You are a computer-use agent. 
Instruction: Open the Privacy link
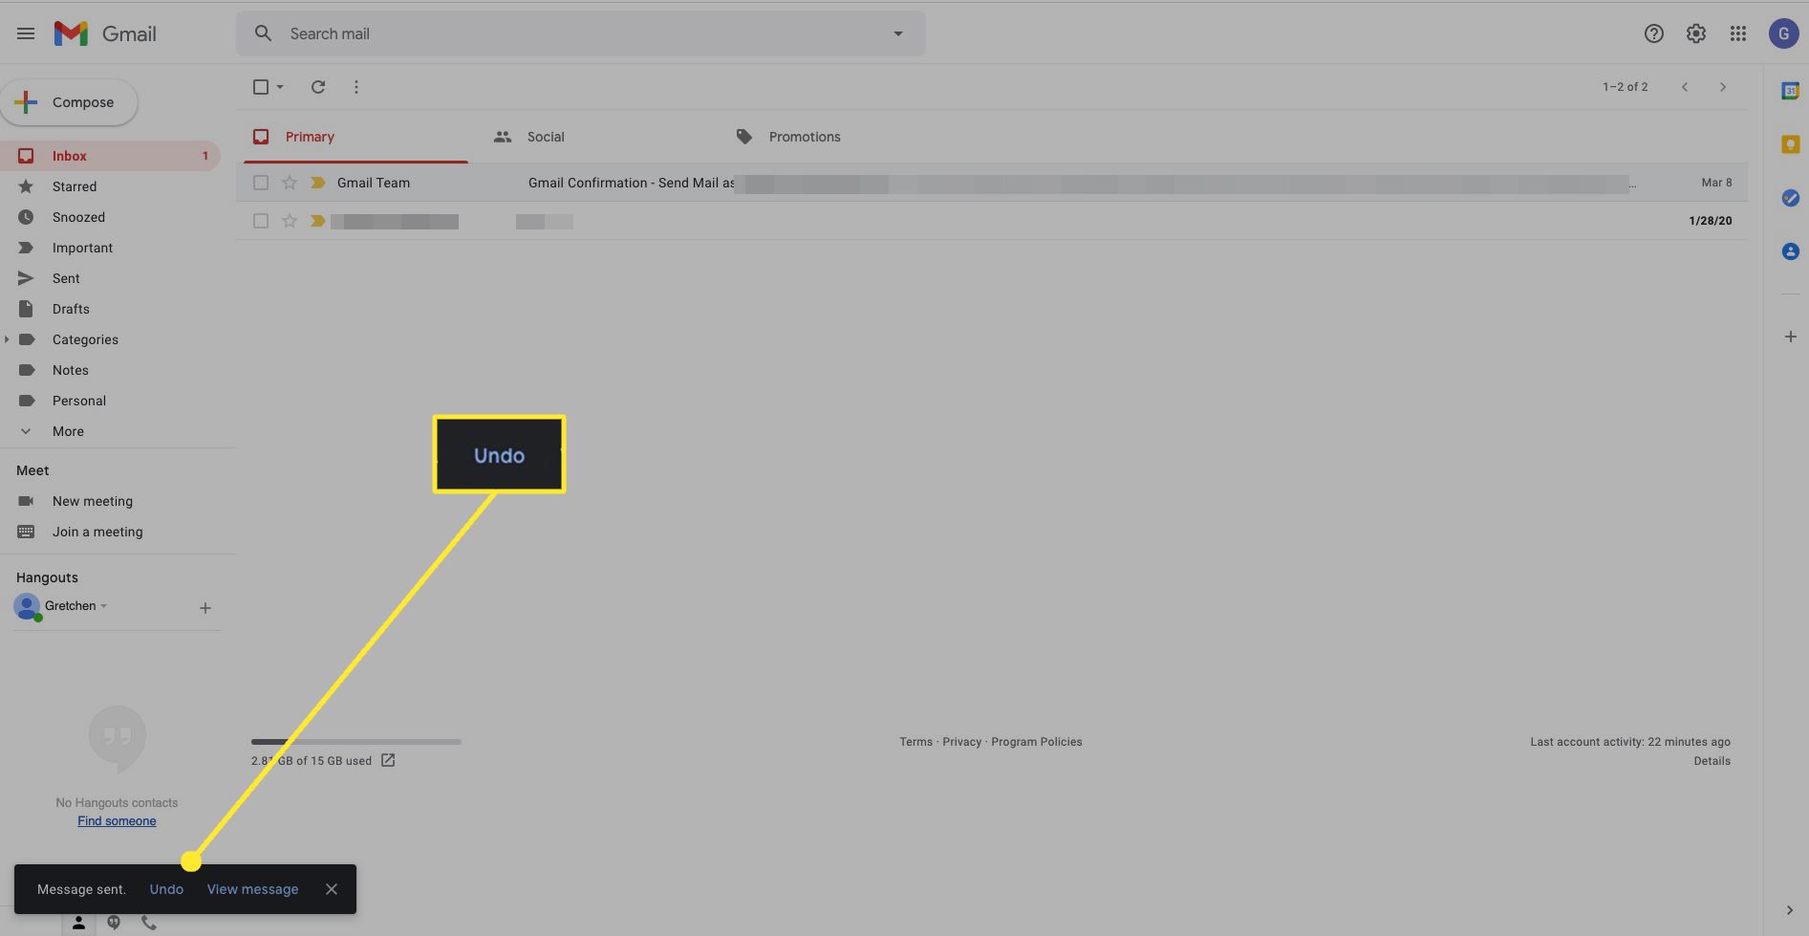click(961, 742)
